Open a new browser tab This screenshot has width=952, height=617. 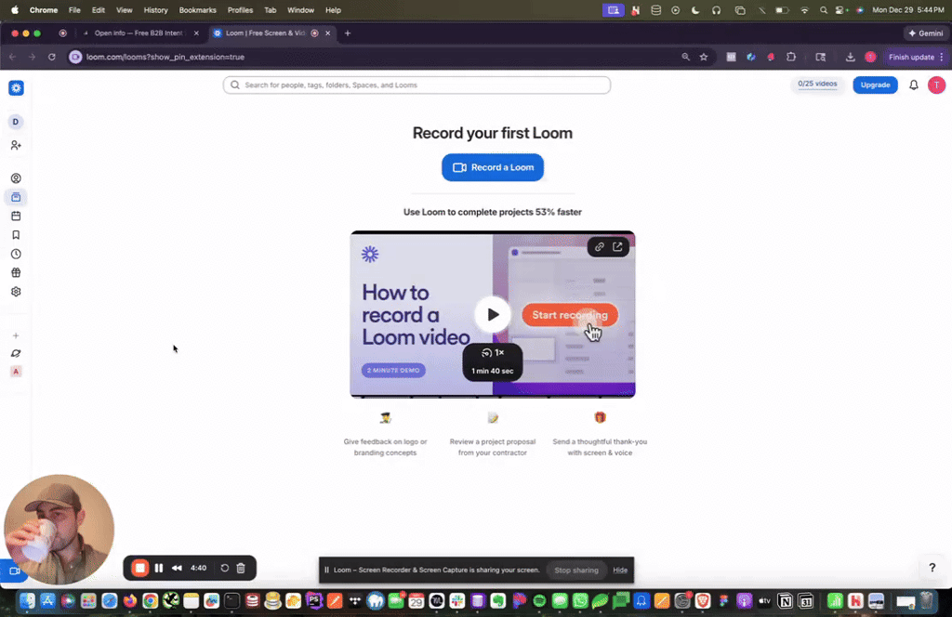[348, 33]
